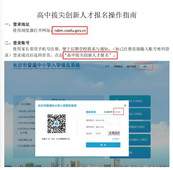This screenshot has width=173, height=170.
Task: Click the top-right 登录 button
Action: 145,66
